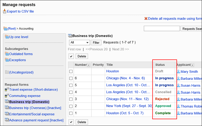This screenshot has width=202, height=126.
Task: Click Barbara Miller's user icon in row 6
Action: point(179,78)
